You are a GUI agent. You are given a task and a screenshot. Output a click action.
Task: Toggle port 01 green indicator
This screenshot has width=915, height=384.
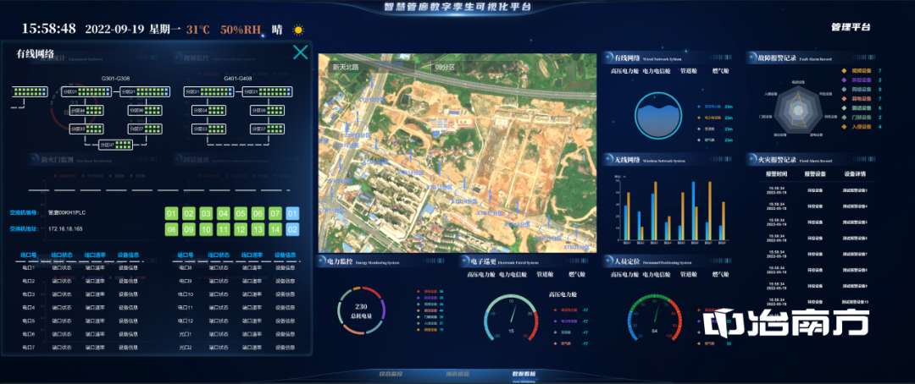pos(171,213)
